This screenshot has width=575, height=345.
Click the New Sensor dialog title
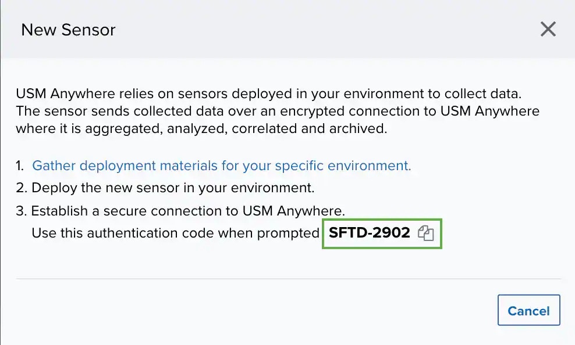click(x=68, y=30)
